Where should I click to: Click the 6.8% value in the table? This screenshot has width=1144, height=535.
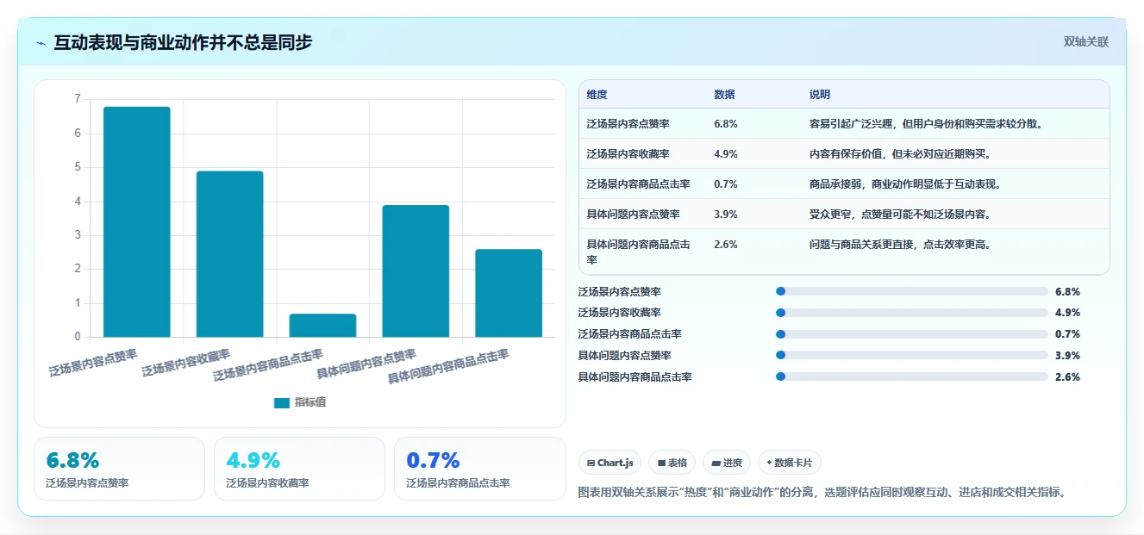pos(726,124)
